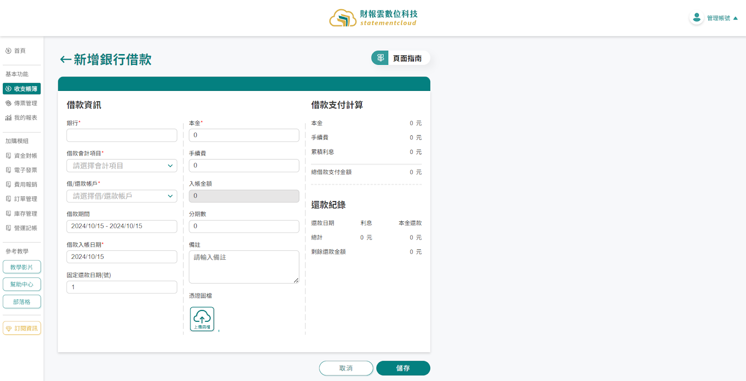Viewport: 746px width, 381px height.
Task: Click the 財報雲數位科技 cloud logo
Action: point(343,18)
